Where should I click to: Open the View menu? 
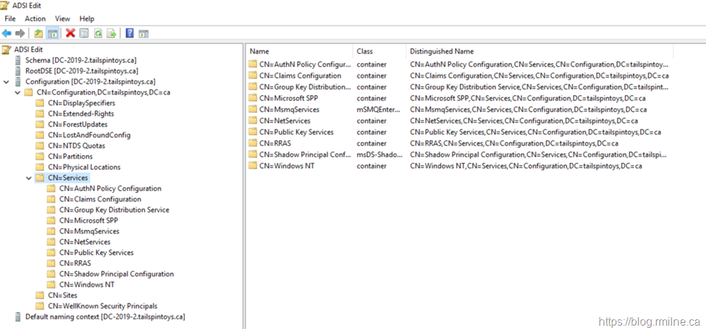click(x=62, y=19)
